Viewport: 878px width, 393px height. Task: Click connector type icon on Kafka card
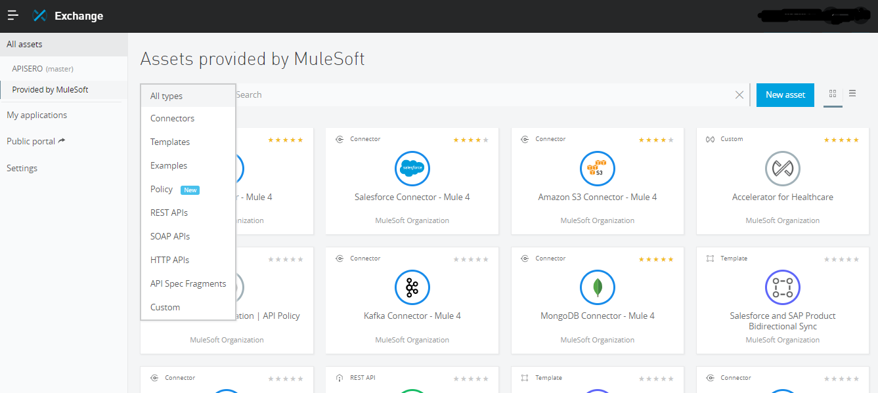click(340, 259)
